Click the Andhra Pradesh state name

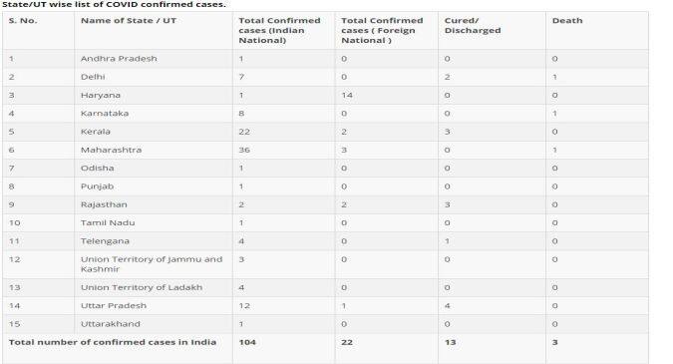pyautogui.click(x=119, y=59)
